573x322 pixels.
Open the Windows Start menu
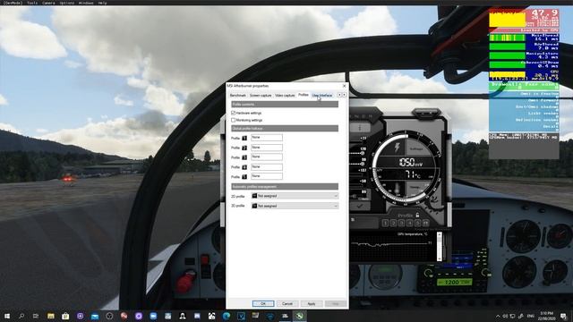[x=7, y=316]
